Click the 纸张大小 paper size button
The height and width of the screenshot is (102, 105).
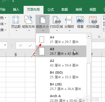coord(42,24)
